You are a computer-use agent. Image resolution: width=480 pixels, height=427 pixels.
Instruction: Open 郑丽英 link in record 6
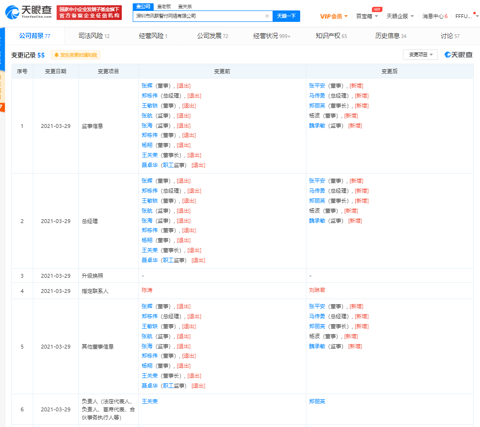click(x=317, y=401)
